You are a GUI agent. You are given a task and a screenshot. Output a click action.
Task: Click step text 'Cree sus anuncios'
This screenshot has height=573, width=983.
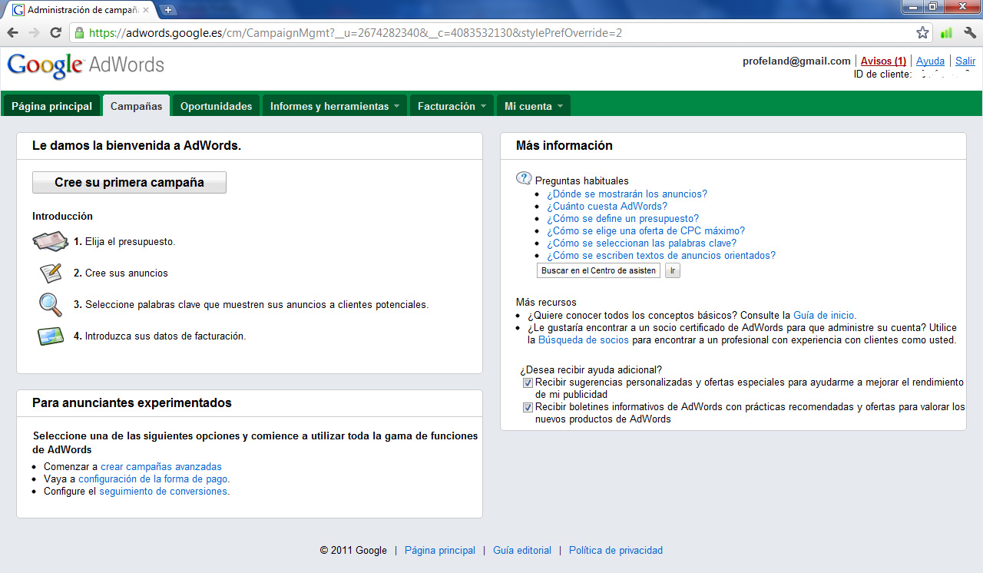tap(127, 273)
